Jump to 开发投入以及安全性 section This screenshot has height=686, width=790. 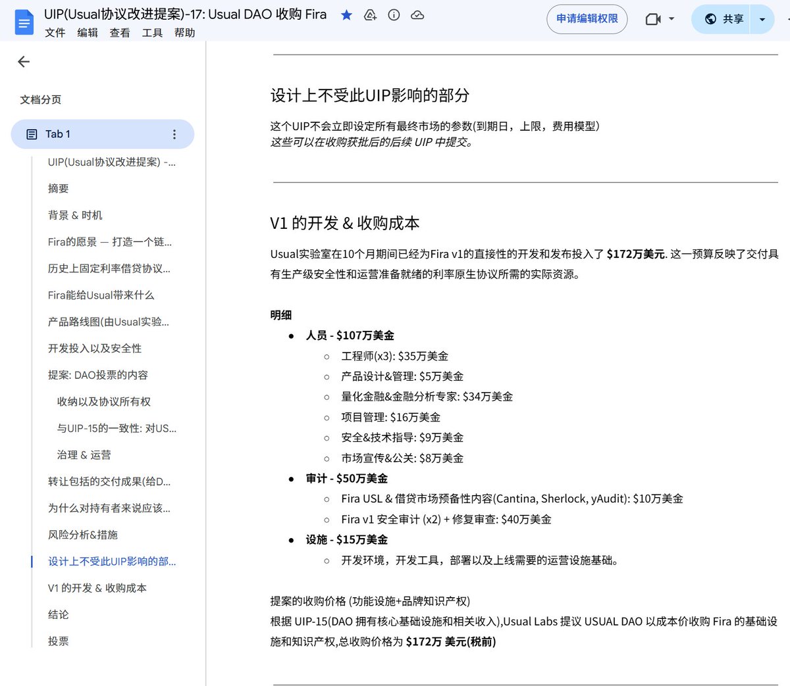[95, 349]
